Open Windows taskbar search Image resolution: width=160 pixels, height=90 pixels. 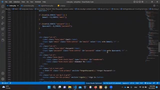click(54, 87)
